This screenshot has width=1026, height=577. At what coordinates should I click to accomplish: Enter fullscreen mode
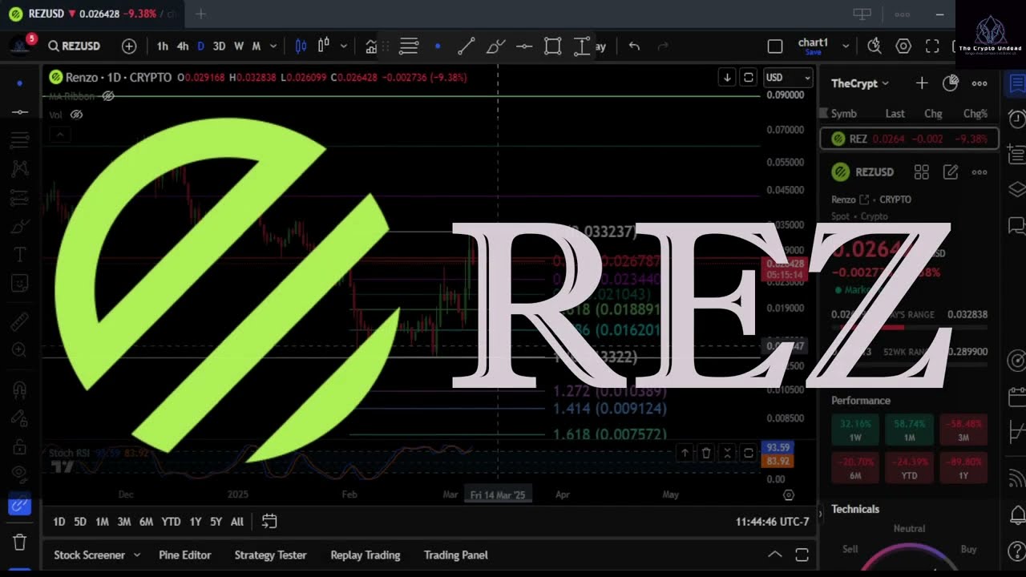tap(932, 46)
